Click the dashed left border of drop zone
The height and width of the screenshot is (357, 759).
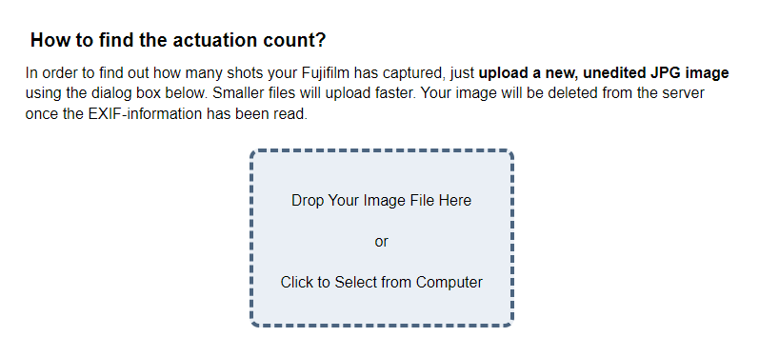click(251, 238)
